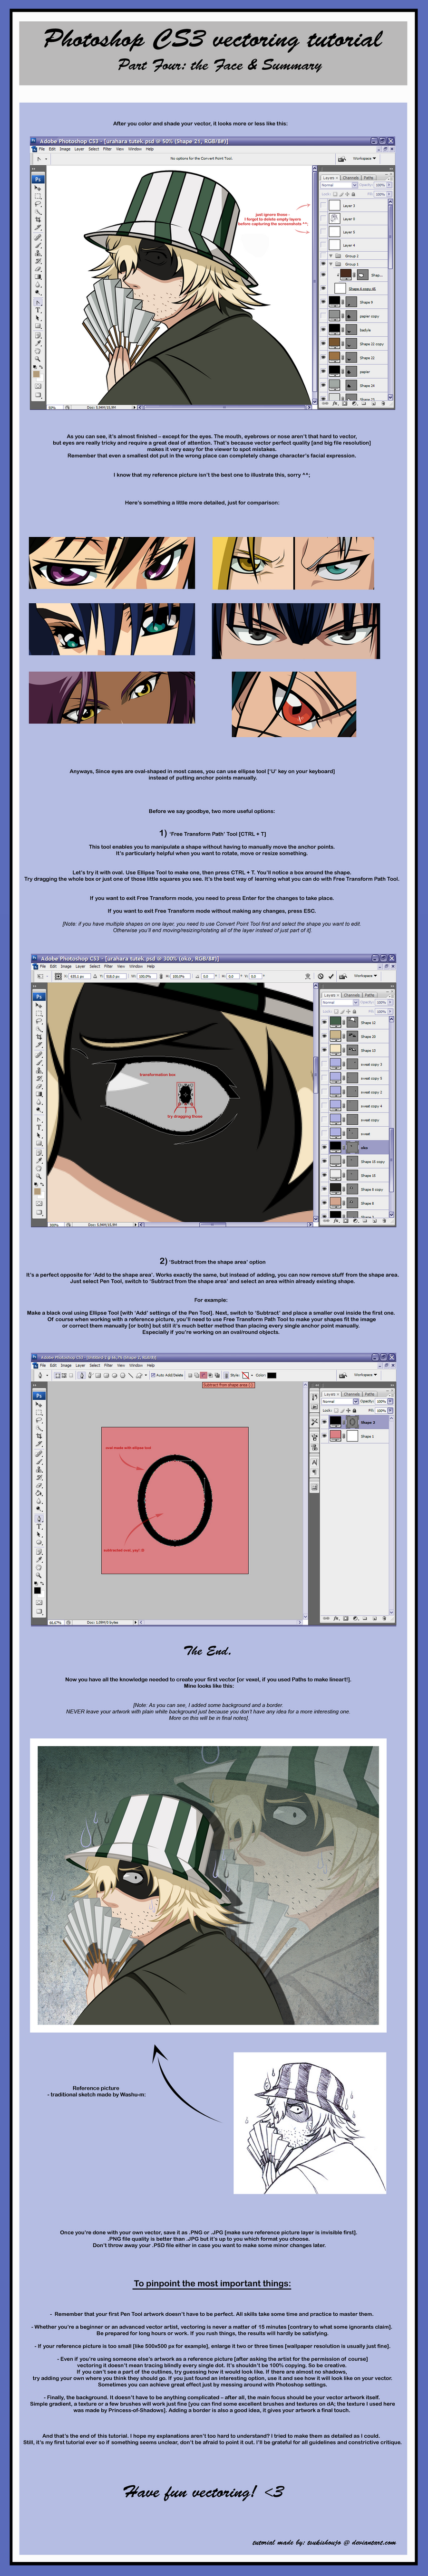Click the Add to shape area icon in Untitled-2
Screen dimensions: 428x2576
pos(196,1376)
